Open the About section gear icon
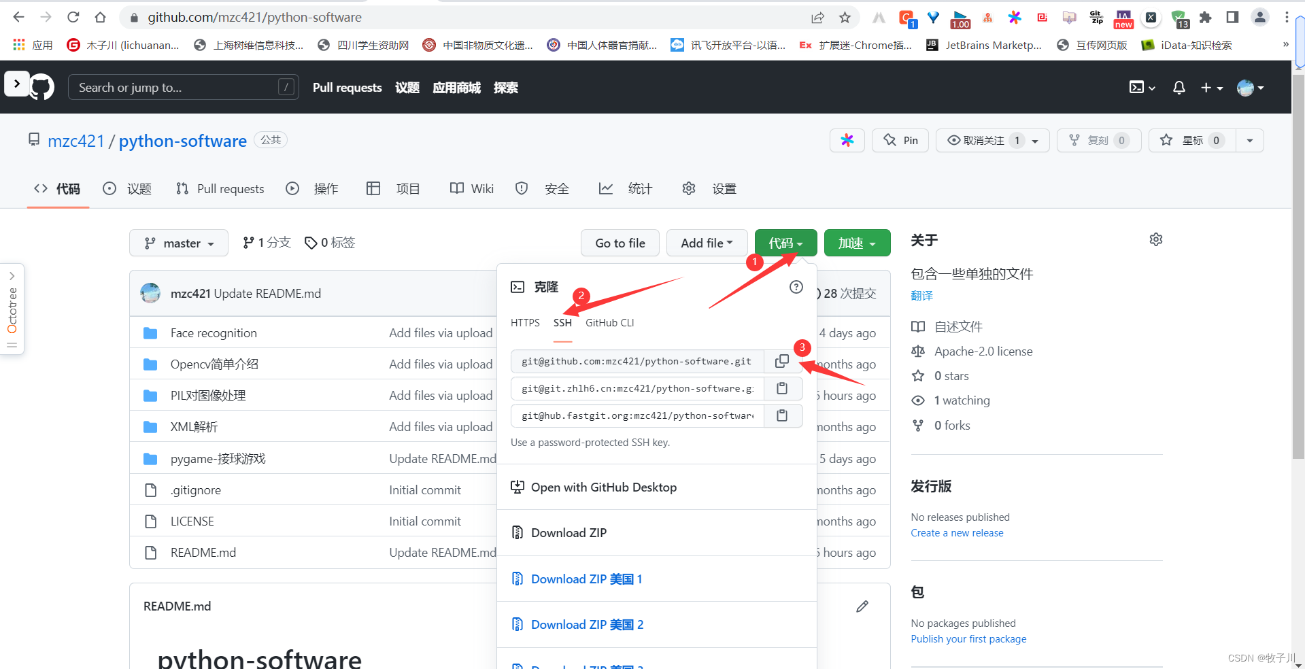The height and width of the screenshot is (669, 1305). click(1155, 239)
